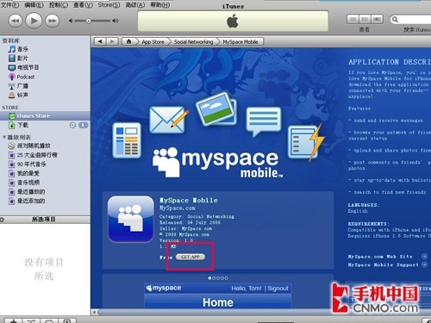The height and width of the screenshot is (323, 431).
Task: Click the download item count badge
Action: click(x=83, y=125)
